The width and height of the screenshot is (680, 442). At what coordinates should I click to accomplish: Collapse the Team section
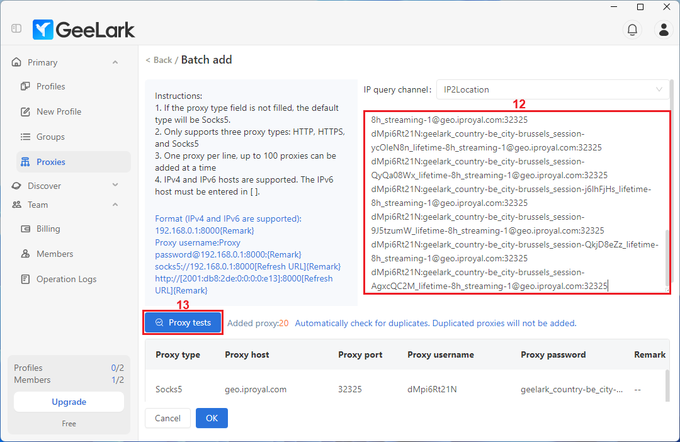pyautogui.click(x=115, y=205)
